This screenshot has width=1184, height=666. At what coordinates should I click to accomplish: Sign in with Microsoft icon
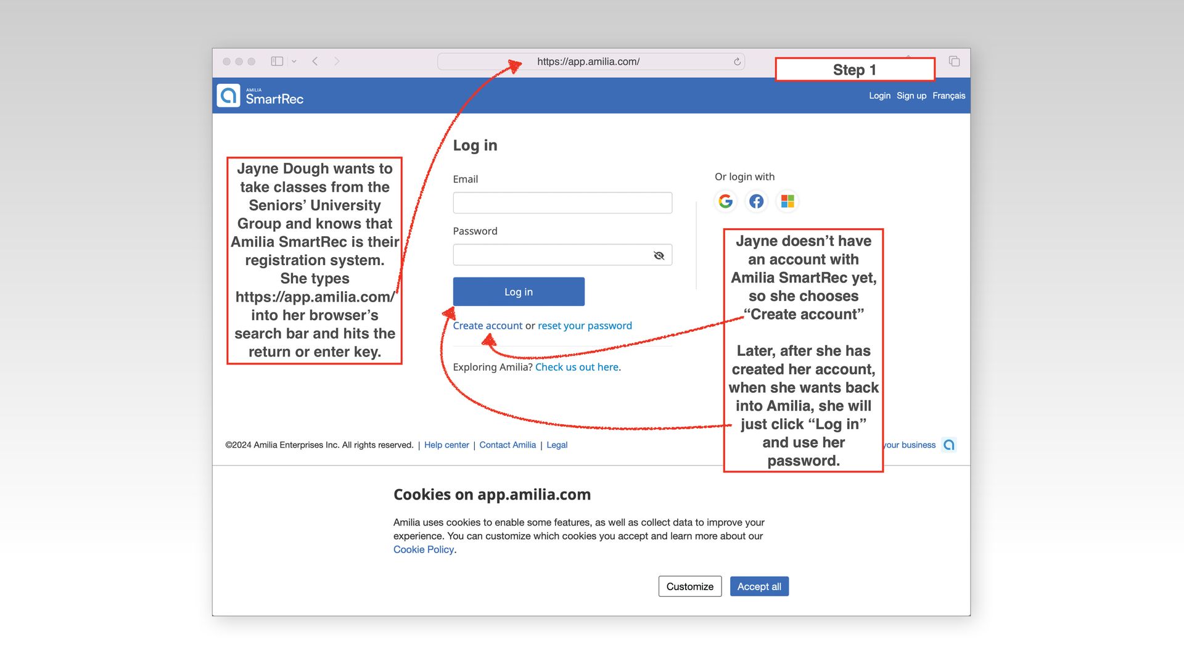[x=787, y=201]
